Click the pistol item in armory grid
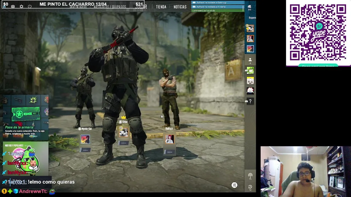The image size is (351, 197). tap(18, 100)
